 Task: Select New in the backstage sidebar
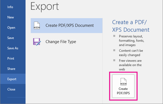point(13,17)
